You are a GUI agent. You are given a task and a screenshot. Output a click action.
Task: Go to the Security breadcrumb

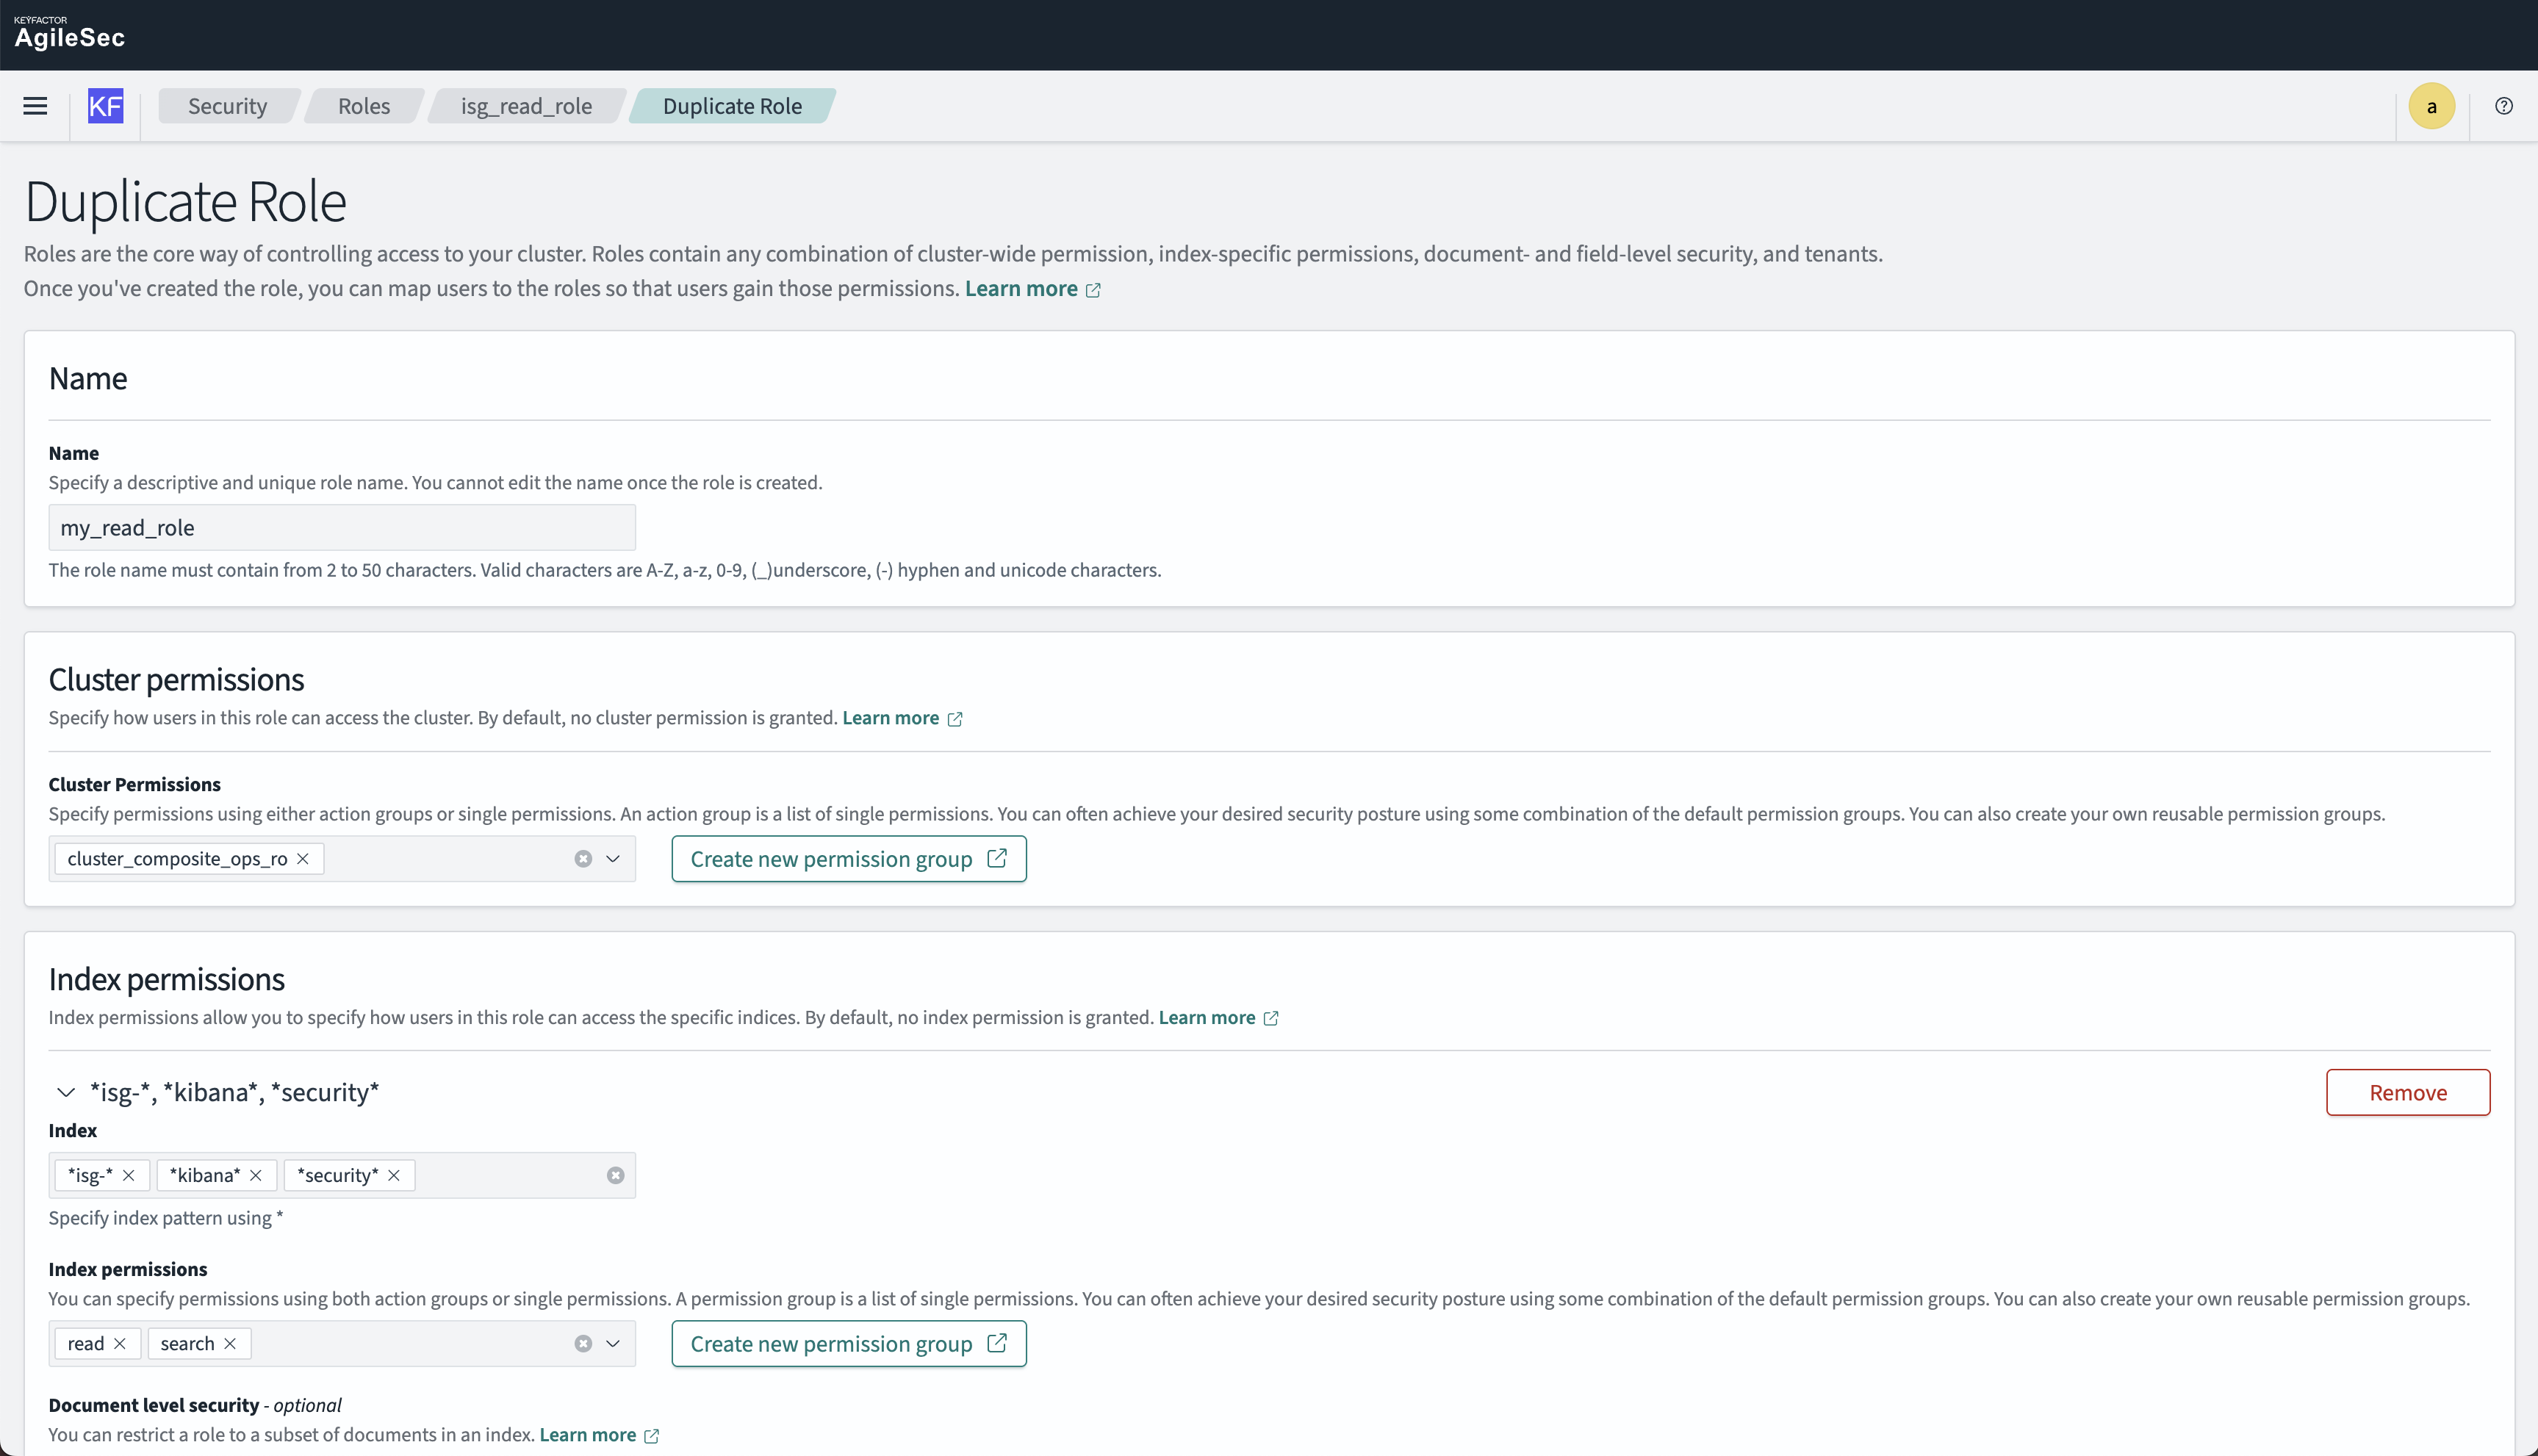pos(227,106)
